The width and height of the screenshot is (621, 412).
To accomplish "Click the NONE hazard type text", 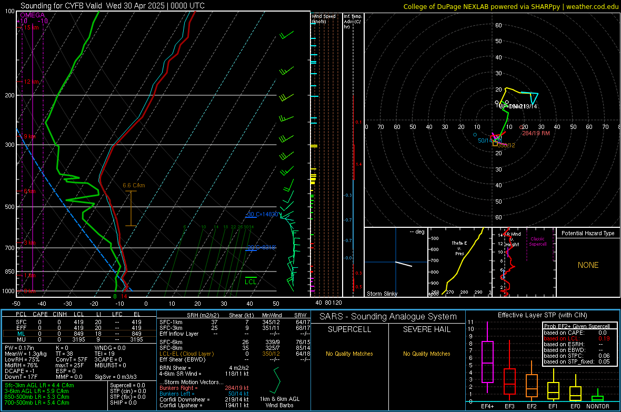I will pos(588,265).
